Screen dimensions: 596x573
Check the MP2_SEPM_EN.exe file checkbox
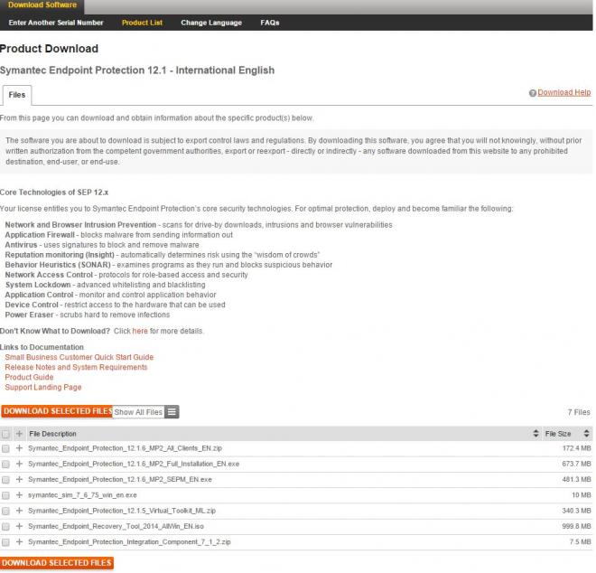pos(5,480)
